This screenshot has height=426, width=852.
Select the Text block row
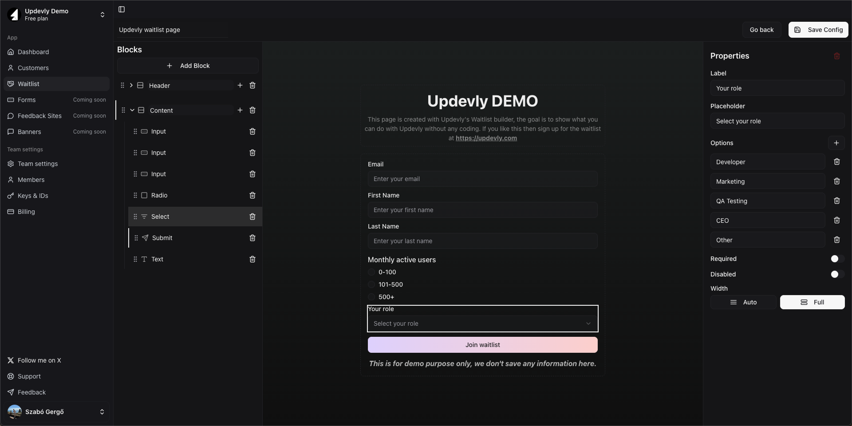tap(195, 259)
